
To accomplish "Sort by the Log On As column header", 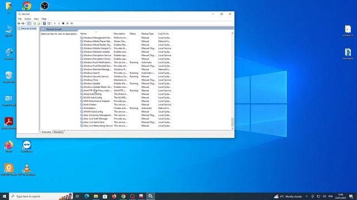I will tap(165, 33).
